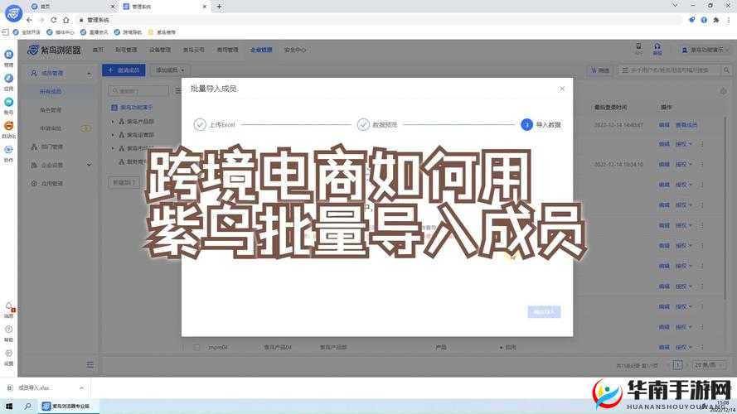Viewport: 737px width, 414px height.
Task: Click the department search input box
Action: click(138, 90)
